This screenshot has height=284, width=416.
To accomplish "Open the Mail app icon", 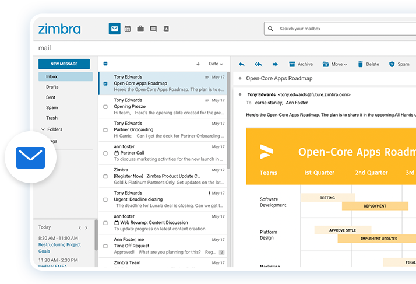I will pyautogui.click(x=115, y=29).
